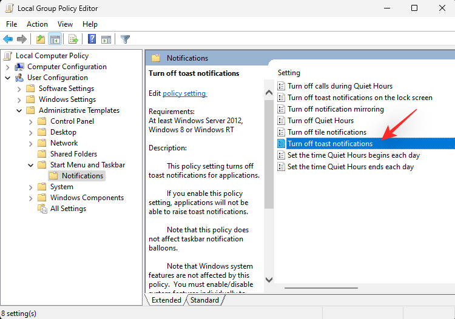The width and height of the screenshot is (455, 319).
Task: Click the description pane vertical scrollbar
Action: tap(269, 182)
